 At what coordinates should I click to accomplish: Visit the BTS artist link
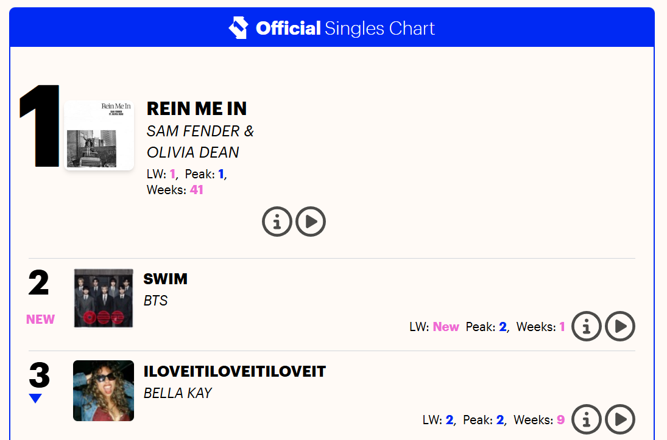155,301
